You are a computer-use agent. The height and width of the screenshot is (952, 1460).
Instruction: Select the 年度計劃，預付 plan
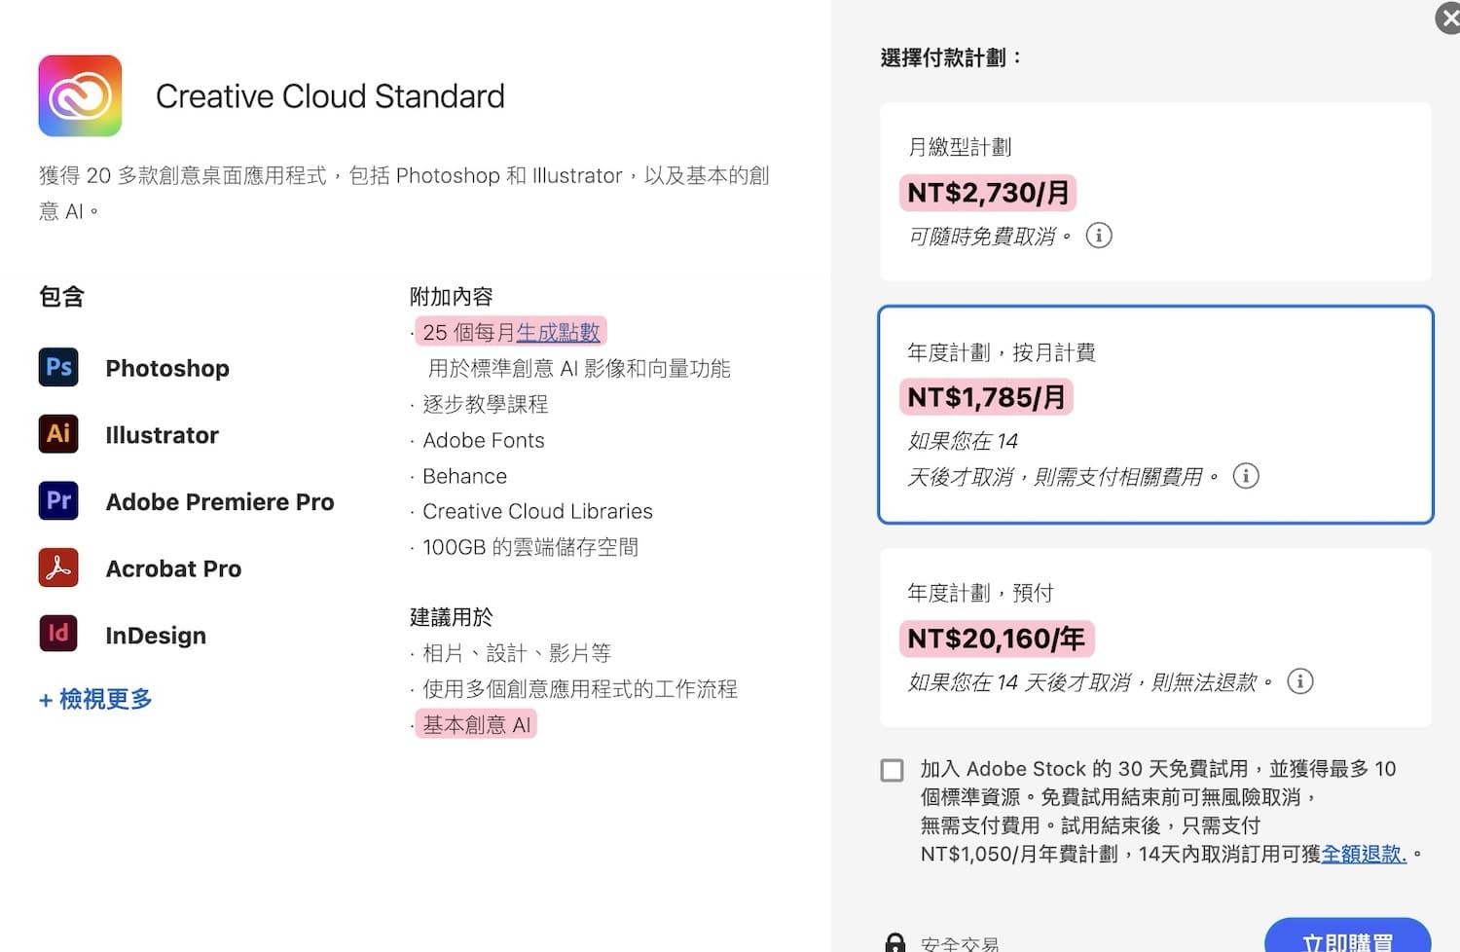tap(1154, 638)
